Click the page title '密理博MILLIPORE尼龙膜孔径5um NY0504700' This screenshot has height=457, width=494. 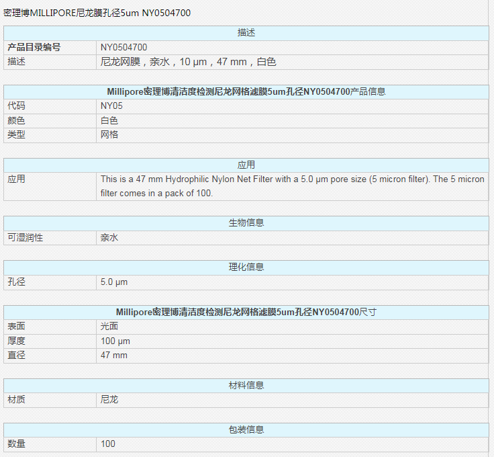97,13
